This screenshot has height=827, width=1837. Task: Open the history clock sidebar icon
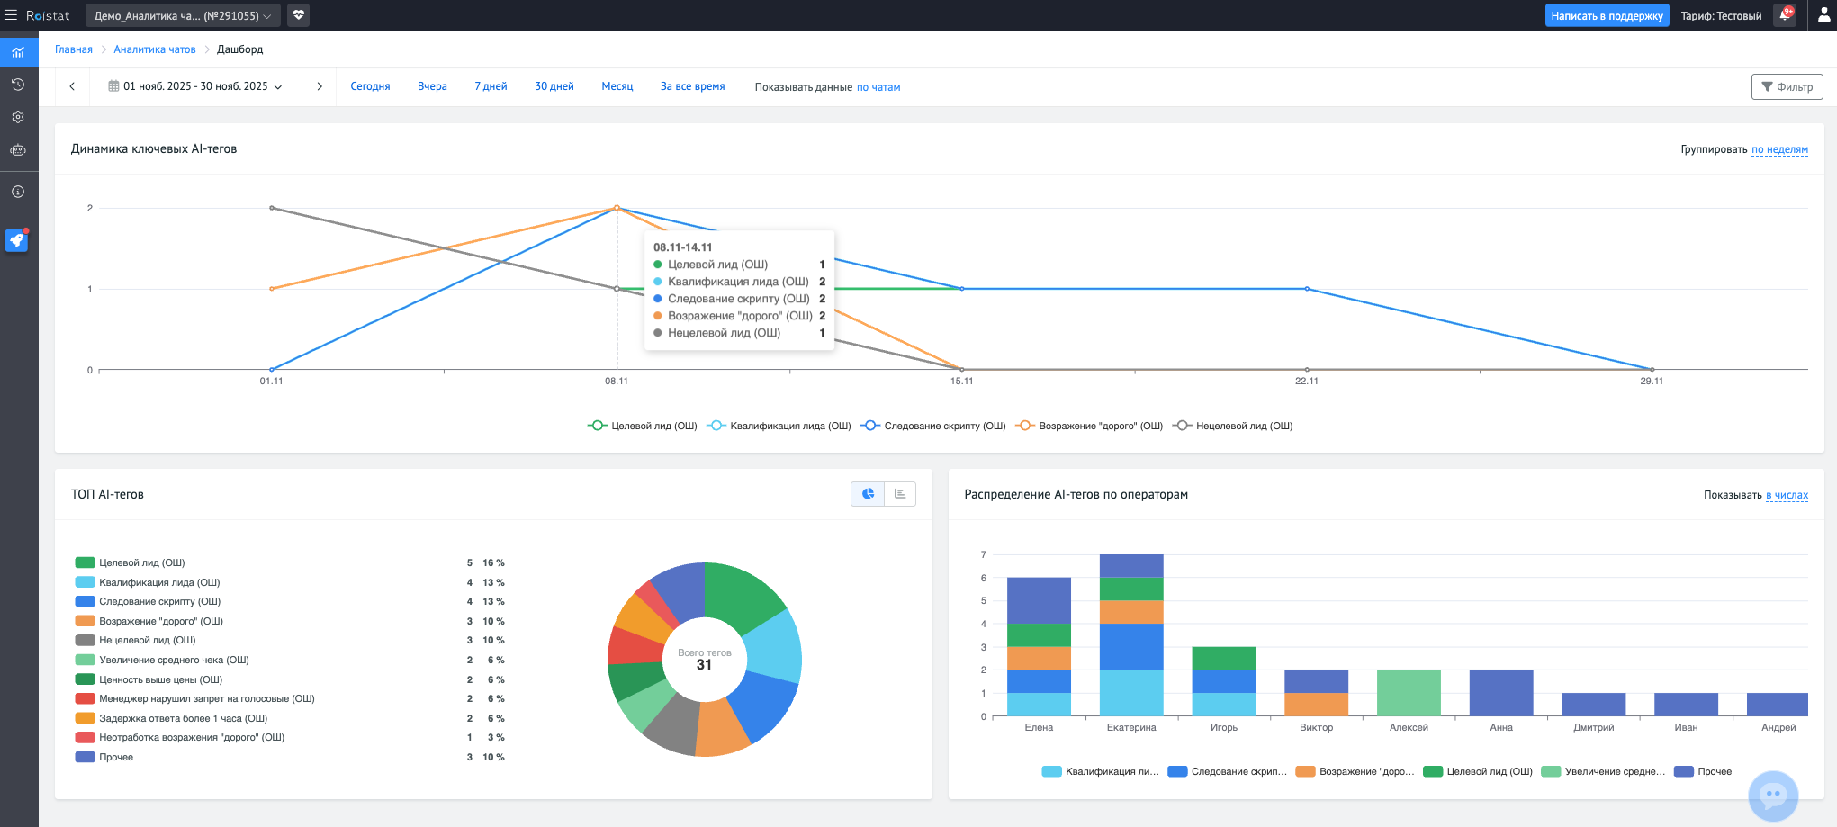point(18,85)
